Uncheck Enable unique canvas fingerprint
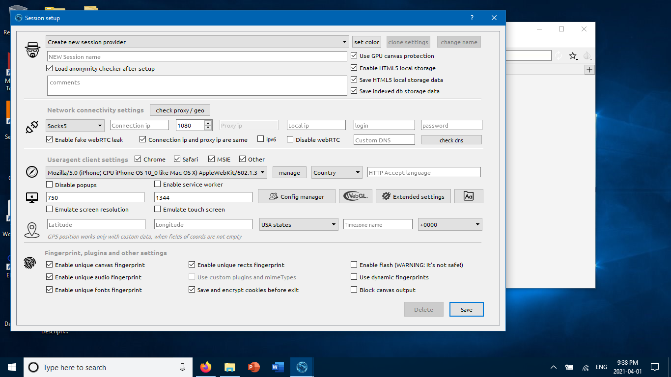 (x=49, y=264)
